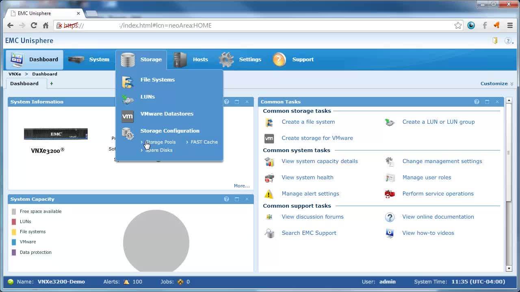Click the Create a LUN icon
520x292 pixels.
[390, 122]
